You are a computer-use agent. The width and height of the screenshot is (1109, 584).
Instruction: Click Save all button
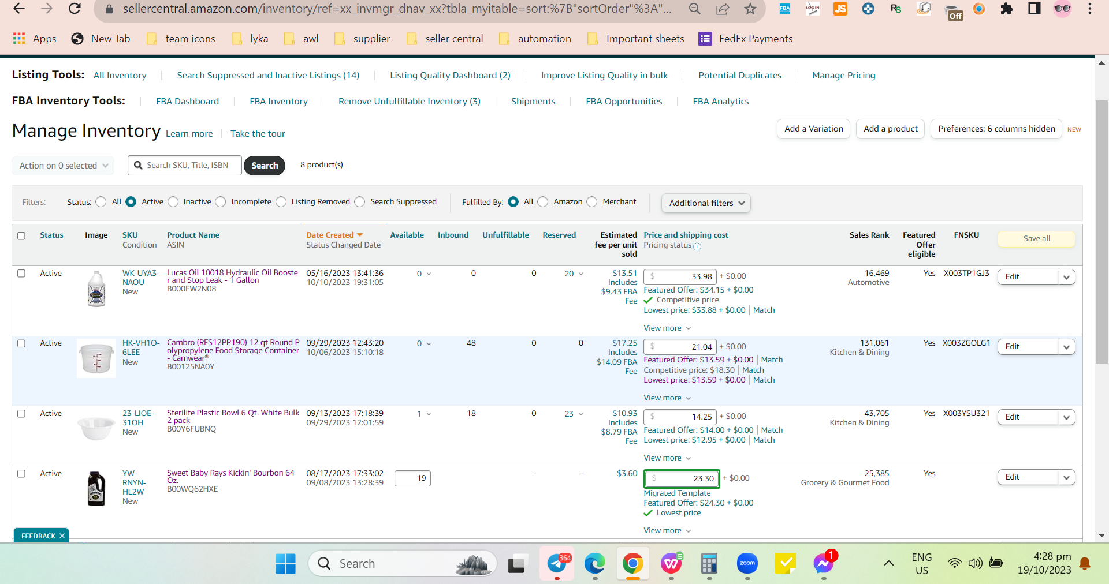[1036, 239]
